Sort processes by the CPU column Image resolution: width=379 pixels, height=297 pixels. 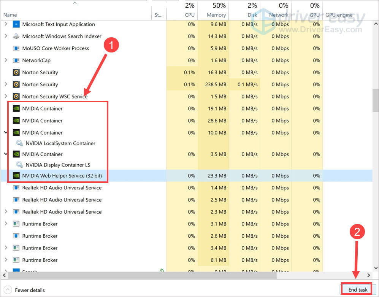pyautogui.click(x=189, y=15)
